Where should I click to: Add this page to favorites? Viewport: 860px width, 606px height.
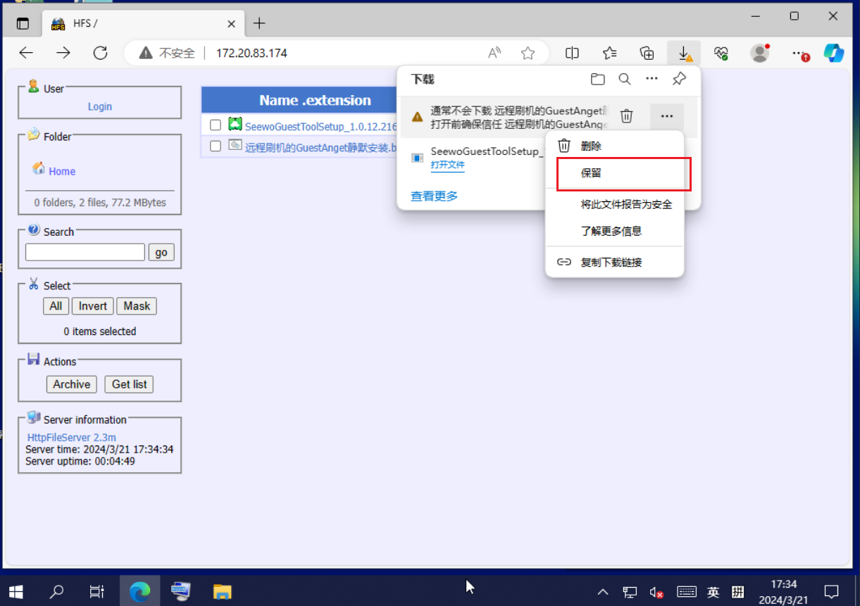(528, 53)
